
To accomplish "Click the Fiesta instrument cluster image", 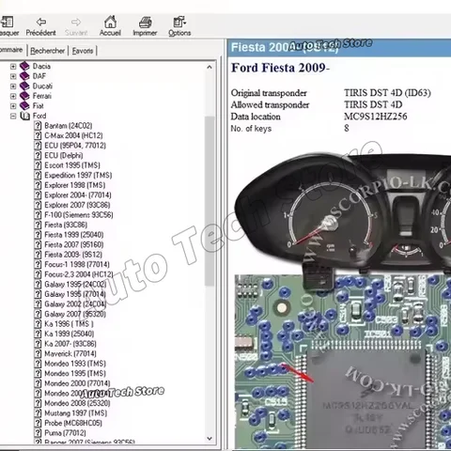I will coord(343,213).
